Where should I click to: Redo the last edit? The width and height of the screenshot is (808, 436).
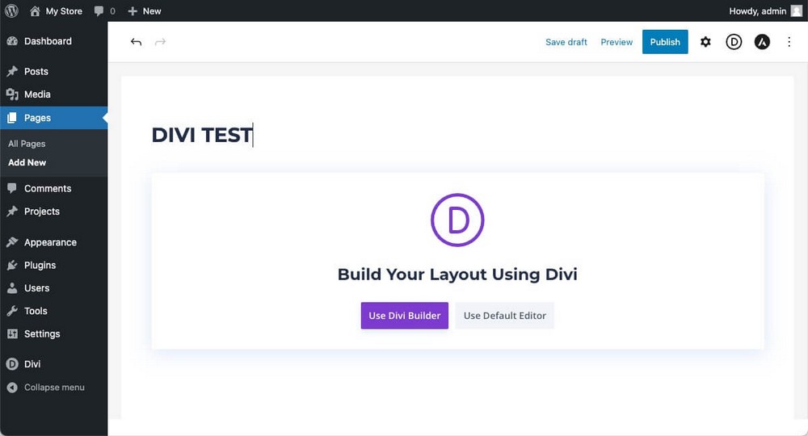coord(160,42)
